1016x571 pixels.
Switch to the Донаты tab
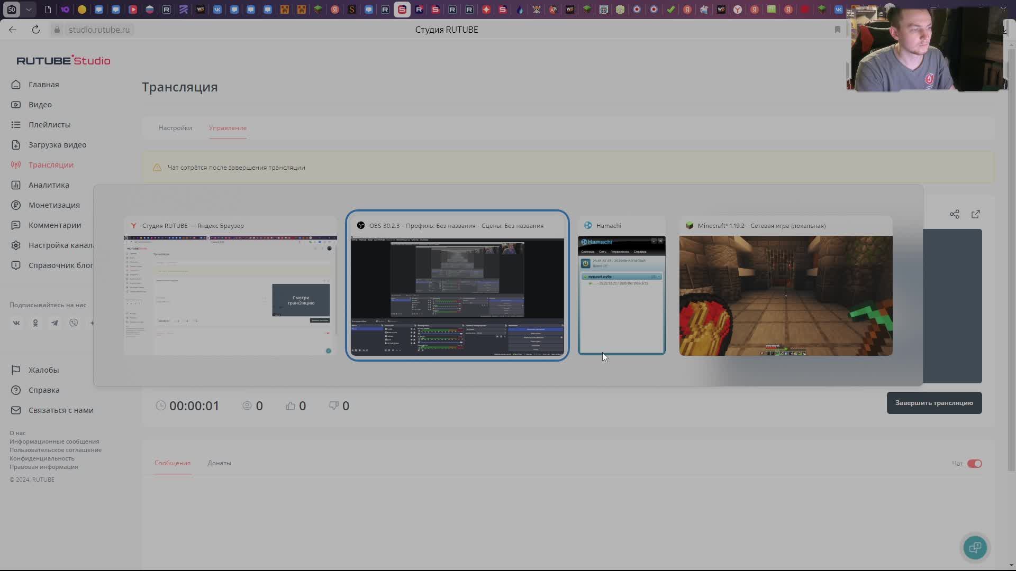coord(219,463)
